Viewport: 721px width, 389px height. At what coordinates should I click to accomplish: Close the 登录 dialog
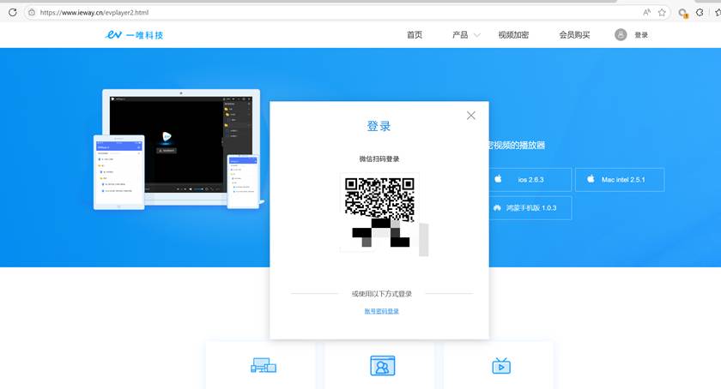click(471, 116)
